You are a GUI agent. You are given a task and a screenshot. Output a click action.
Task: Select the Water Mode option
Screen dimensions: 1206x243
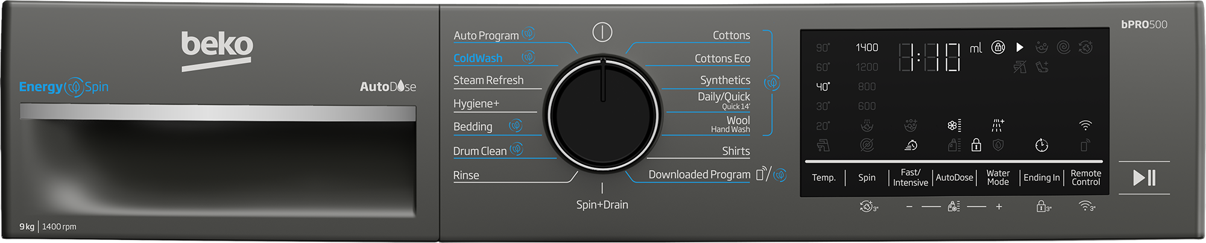(x=997, y=177)
